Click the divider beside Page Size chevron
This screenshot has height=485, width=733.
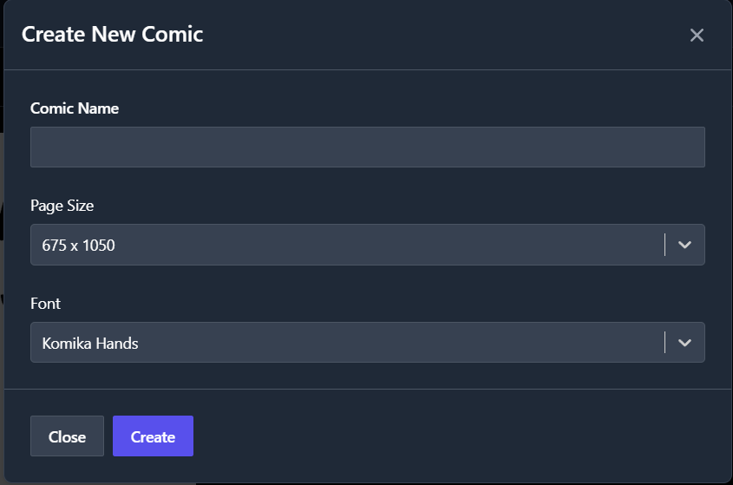coord(664,245)
